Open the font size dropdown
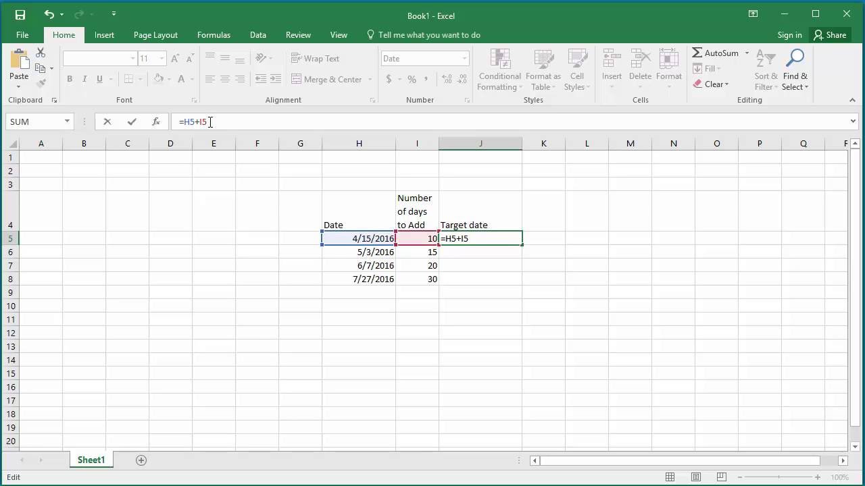Screen dimensions: 865x486 click(162, 59)
